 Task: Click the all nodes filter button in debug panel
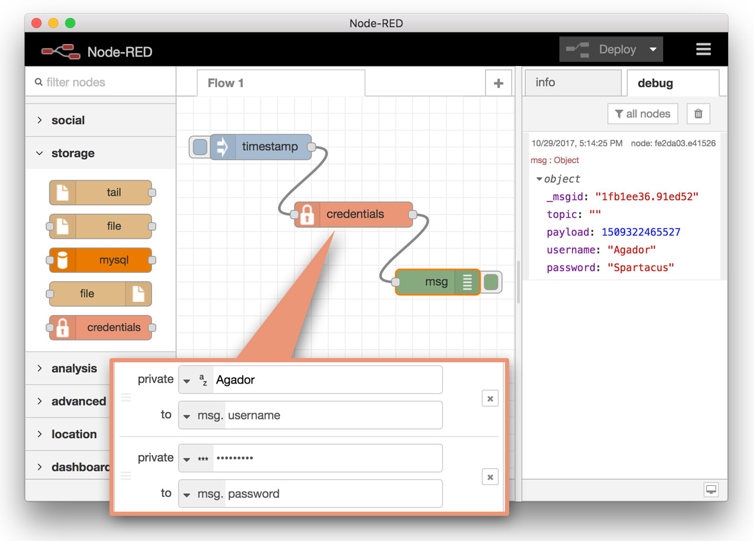click(x=643, y=113)
